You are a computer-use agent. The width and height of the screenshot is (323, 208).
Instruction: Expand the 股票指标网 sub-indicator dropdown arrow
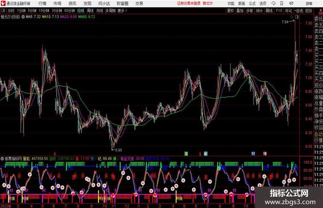tap(2, 159)
